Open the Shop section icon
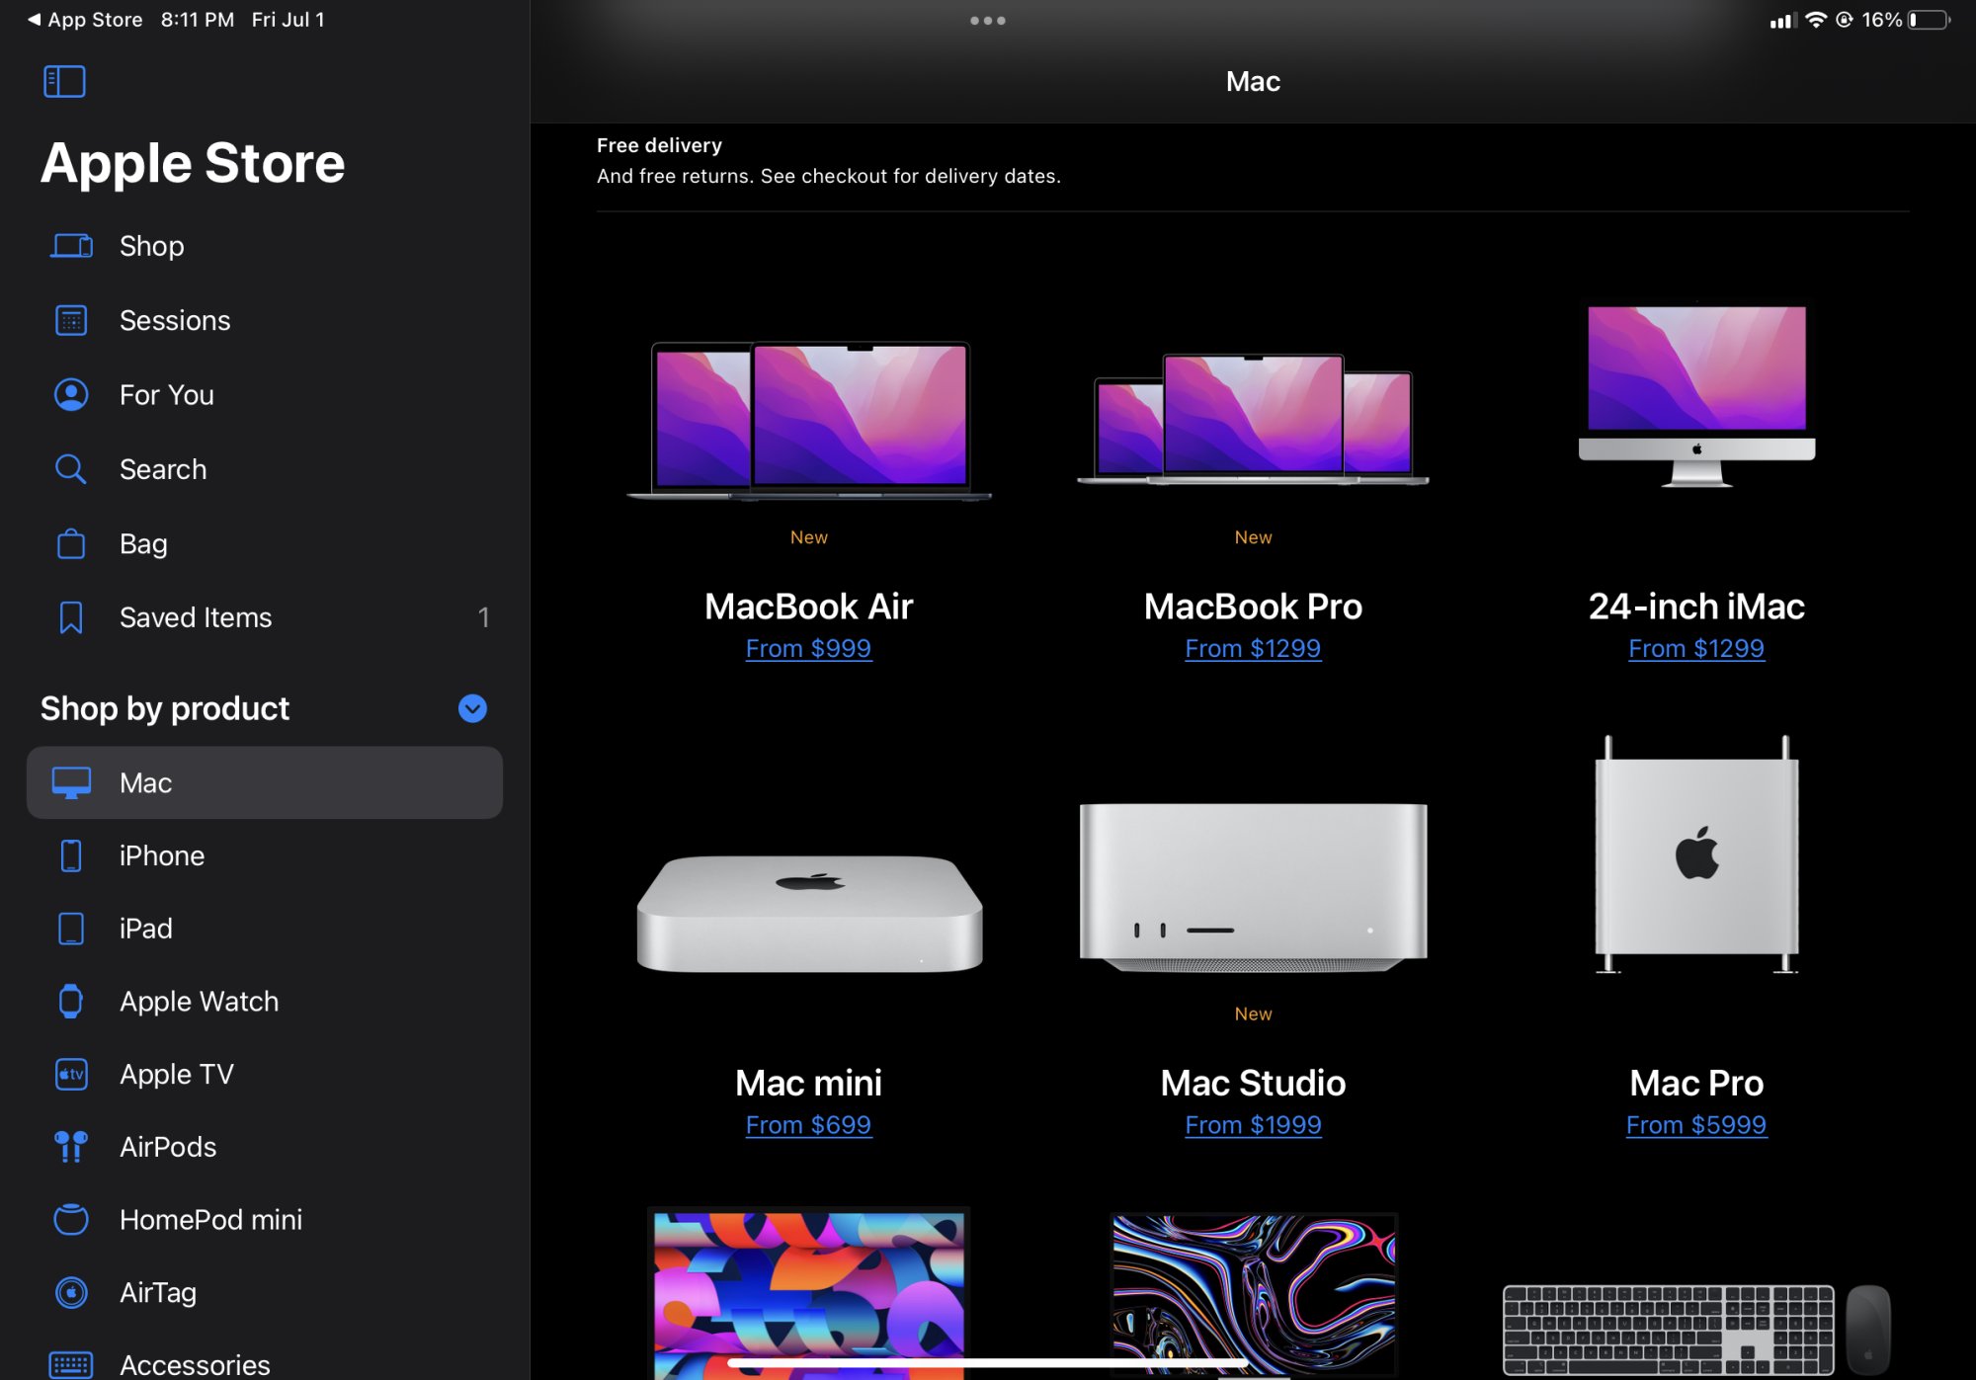The height and width of the screenshot is (1380, 1976). 71,246
